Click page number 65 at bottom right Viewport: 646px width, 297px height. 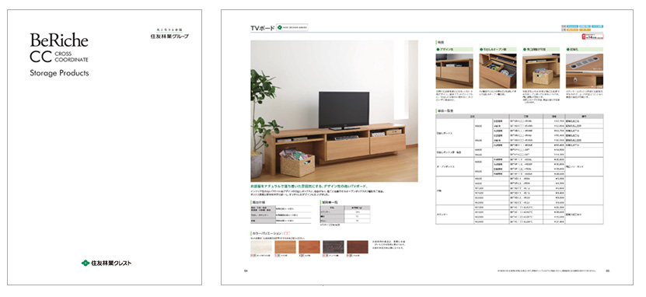pos(608,271)
